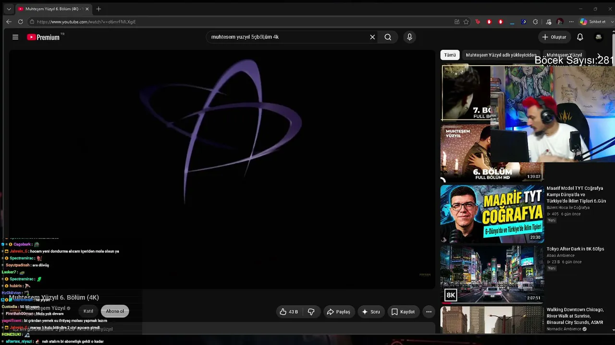Image resolution: width=615 pixels, height=345 pixels.
Task: Expand the tab search dropdown
Action: 9,9
